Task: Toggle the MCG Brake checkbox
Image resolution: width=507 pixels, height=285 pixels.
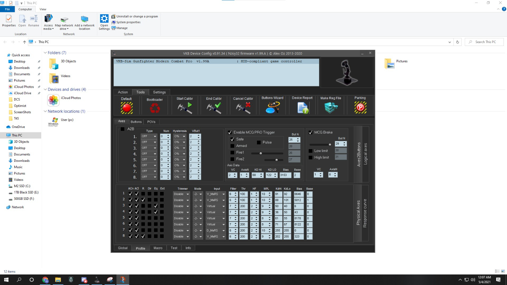Action: (311, 132)
